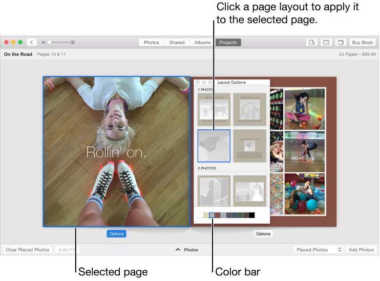Choose the slate blue color swatch

235,215
